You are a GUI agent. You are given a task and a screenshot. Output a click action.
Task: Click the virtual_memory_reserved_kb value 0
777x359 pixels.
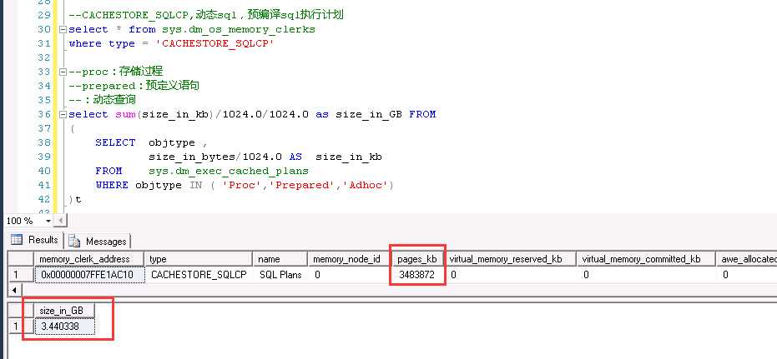(x=510, y=275)
